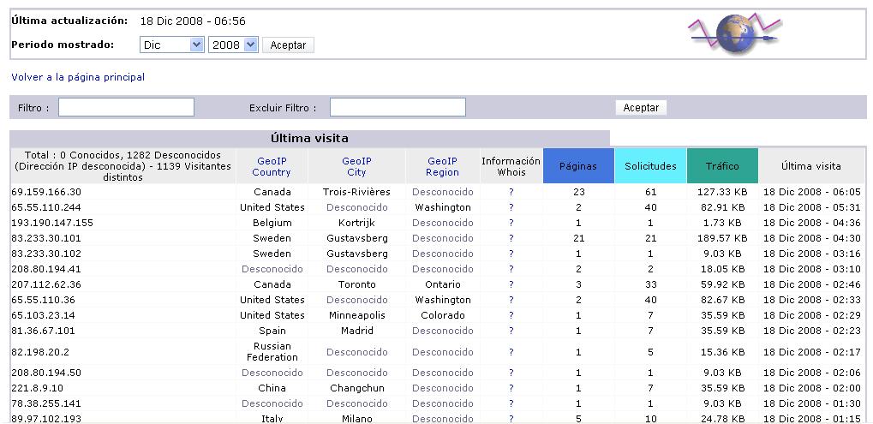Click the Colorado region cell
873x424 pixels.
[443, 315]
